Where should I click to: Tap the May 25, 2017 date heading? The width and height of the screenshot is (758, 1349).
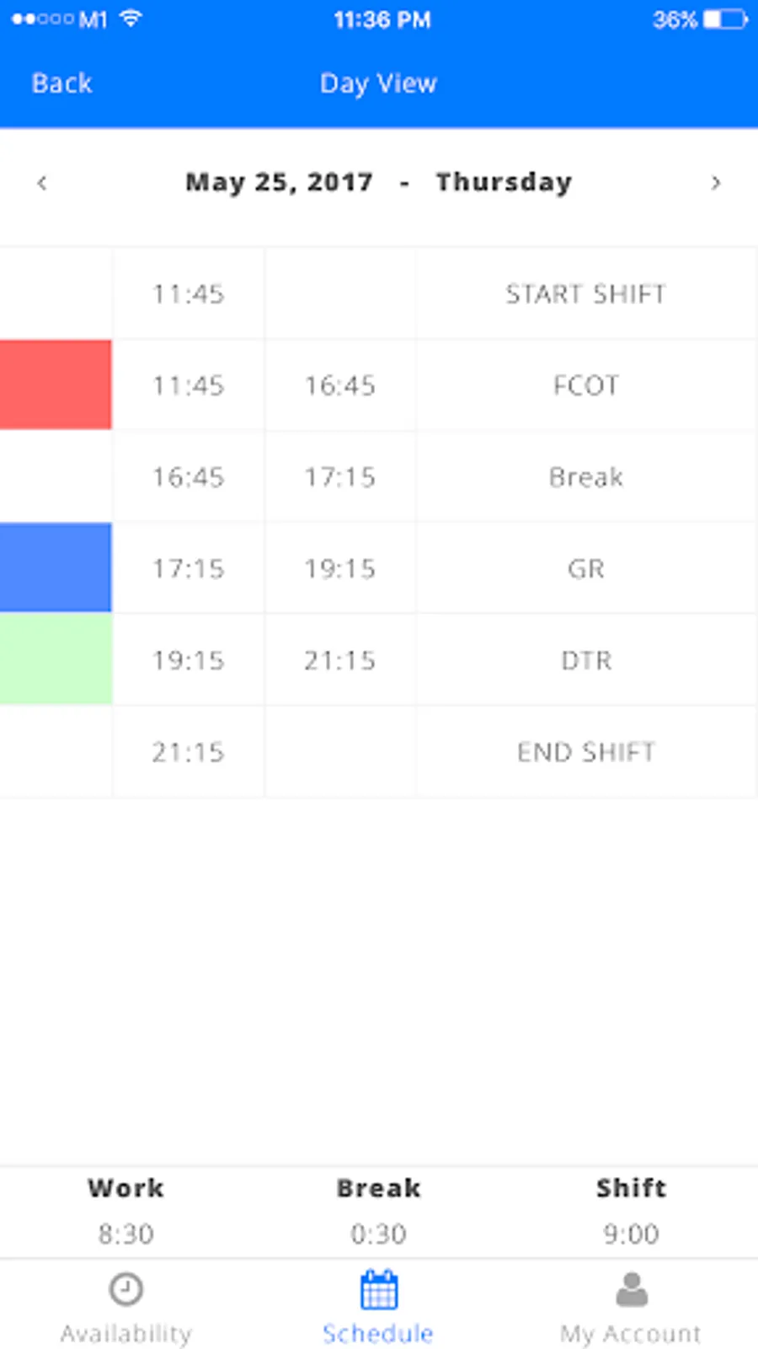279,182
